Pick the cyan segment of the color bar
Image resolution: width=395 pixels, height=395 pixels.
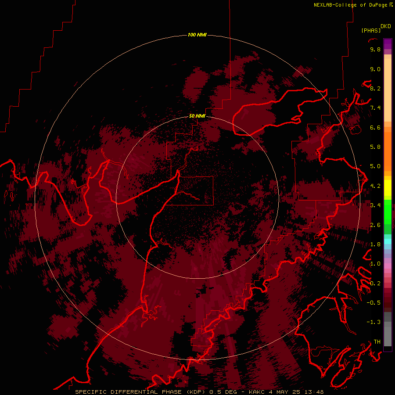pos(388,241)
